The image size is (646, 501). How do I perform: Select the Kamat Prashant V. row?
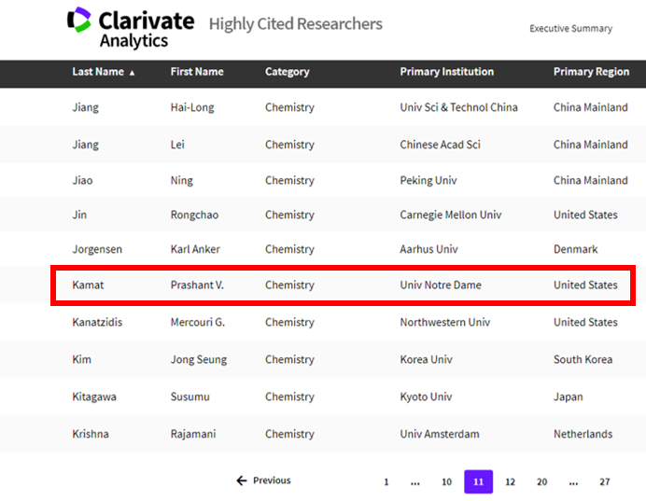344,285
